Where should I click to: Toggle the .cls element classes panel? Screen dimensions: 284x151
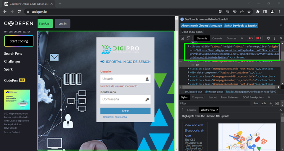(264, 104)
